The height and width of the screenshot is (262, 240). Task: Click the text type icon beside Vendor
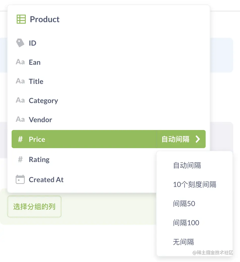[20, 119]
